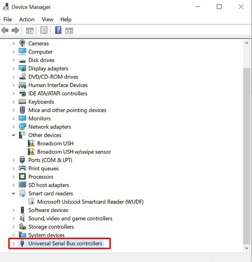Click the scrollbar down arrow
The image size is (252, 262).
[247, 248]
